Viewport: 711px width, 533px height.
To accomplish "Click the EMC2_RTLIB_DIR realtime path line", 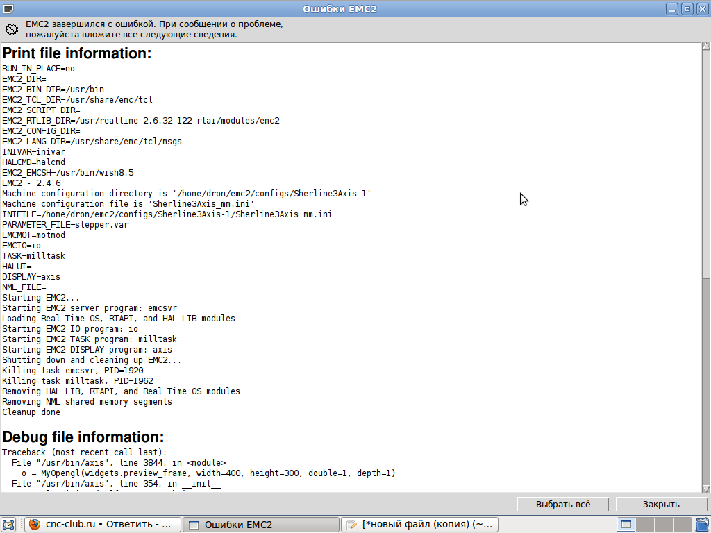I will pos(141,121).
